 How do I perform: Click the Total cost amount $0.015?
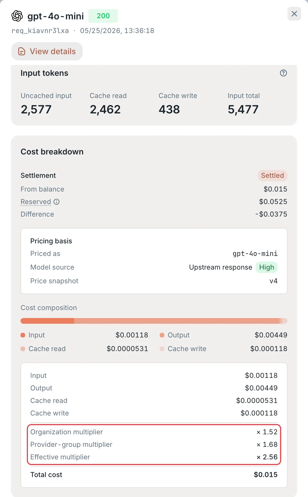pyautogui.click(x=266, y=475)
